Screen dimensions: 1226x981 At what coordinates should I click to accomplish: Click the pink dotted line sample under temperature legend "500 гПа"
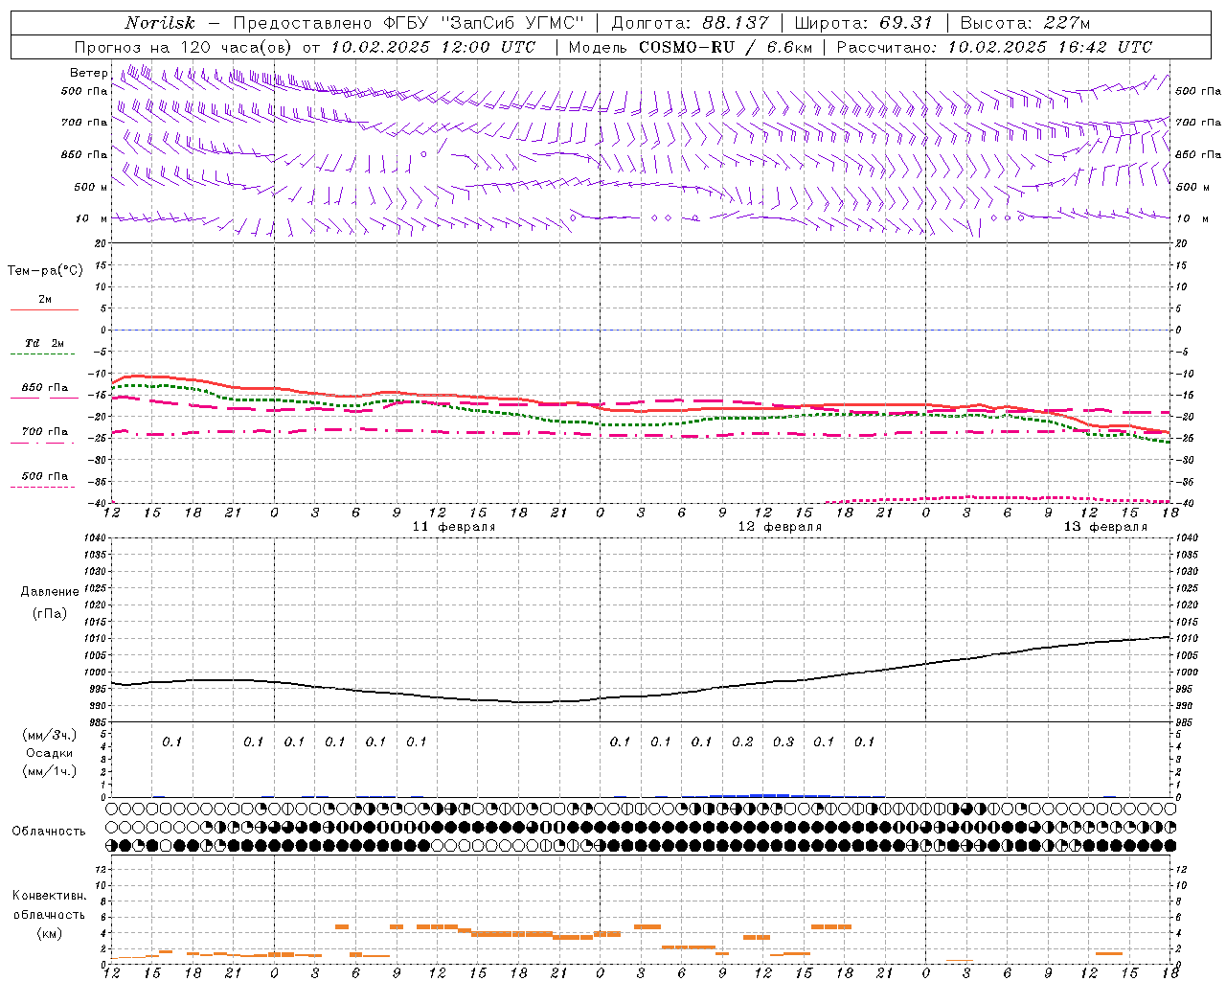(43, 487)
